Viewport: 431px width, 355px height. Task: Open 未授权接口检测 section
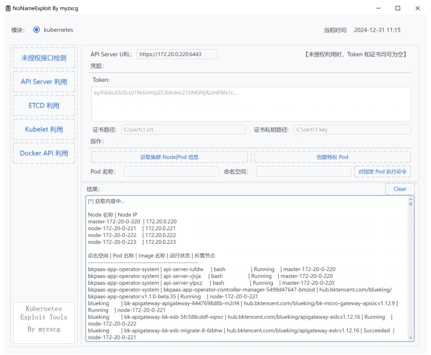point(44,58)
